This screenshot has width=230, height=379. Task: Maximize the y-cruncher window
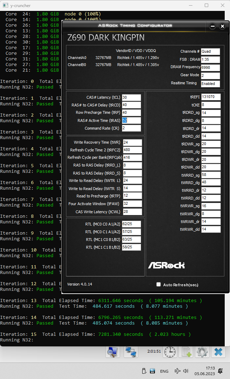pyautogui.click(x=206, y=5)
